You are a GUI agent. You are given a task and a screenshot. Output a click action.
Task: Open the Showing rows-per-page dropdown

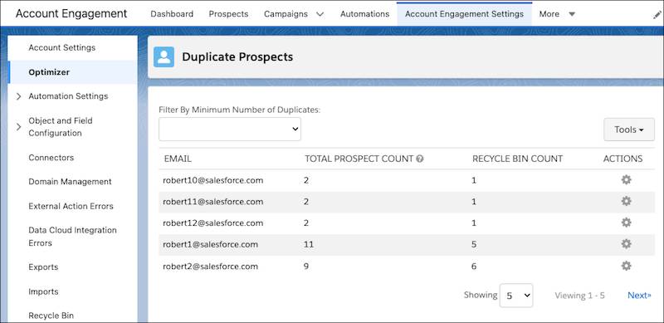click(x=516, y=296)
